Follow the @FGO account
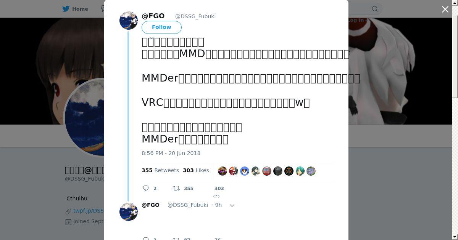This screenshot has width=458, height=240. (161, 27)
